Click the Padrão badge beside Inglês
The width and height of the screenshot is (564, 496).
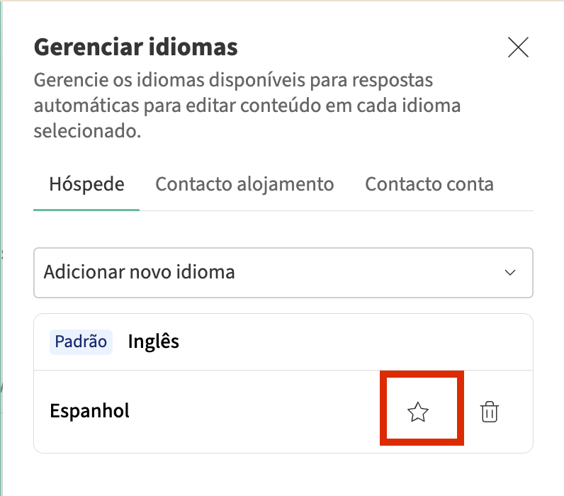[x=81, y=342]
